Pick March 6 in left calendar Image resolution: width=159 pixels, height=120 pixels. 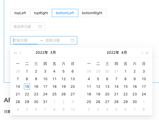pyautogui.click(x=73, y=71)
